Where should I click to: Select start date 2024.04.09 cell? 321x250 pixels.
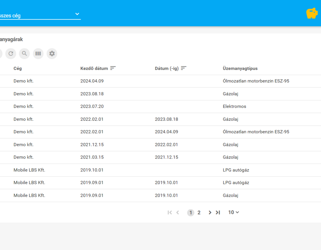(x=92, y=81)
